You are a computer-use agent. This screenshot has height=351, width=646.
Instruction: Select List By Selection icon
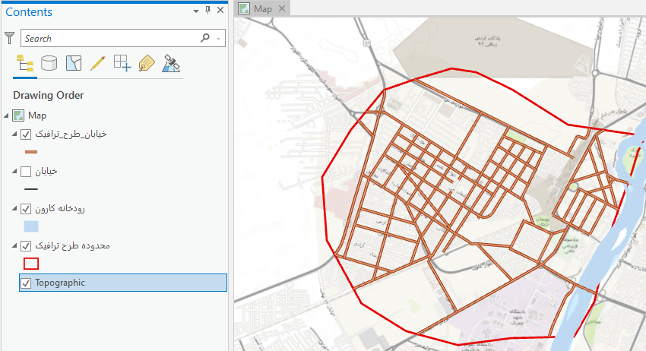pos(73,63)
